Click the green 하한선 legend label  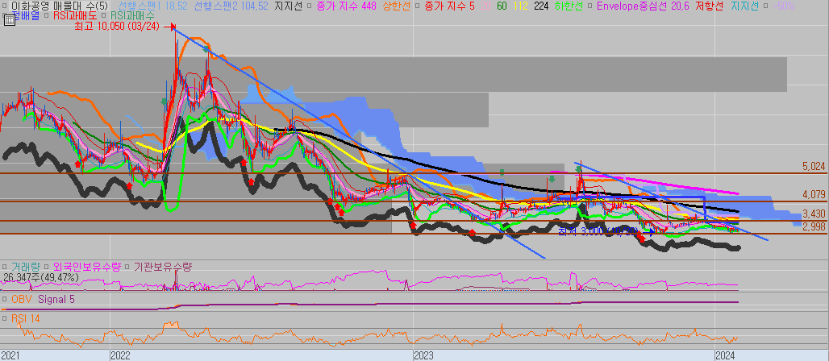click(569, 6)
